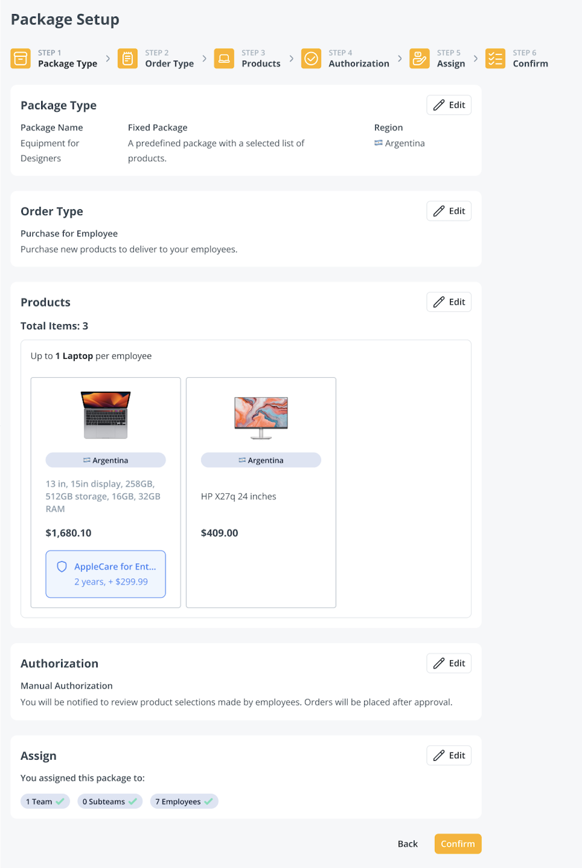Click the Authorization step checkmark icon
Image resolution: width=582 pixels, height=868 pixels.
311,59
